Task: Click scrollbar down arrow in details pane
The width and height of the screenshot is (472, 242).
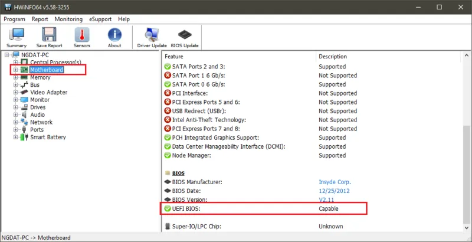Action: (x=466, y=228)
